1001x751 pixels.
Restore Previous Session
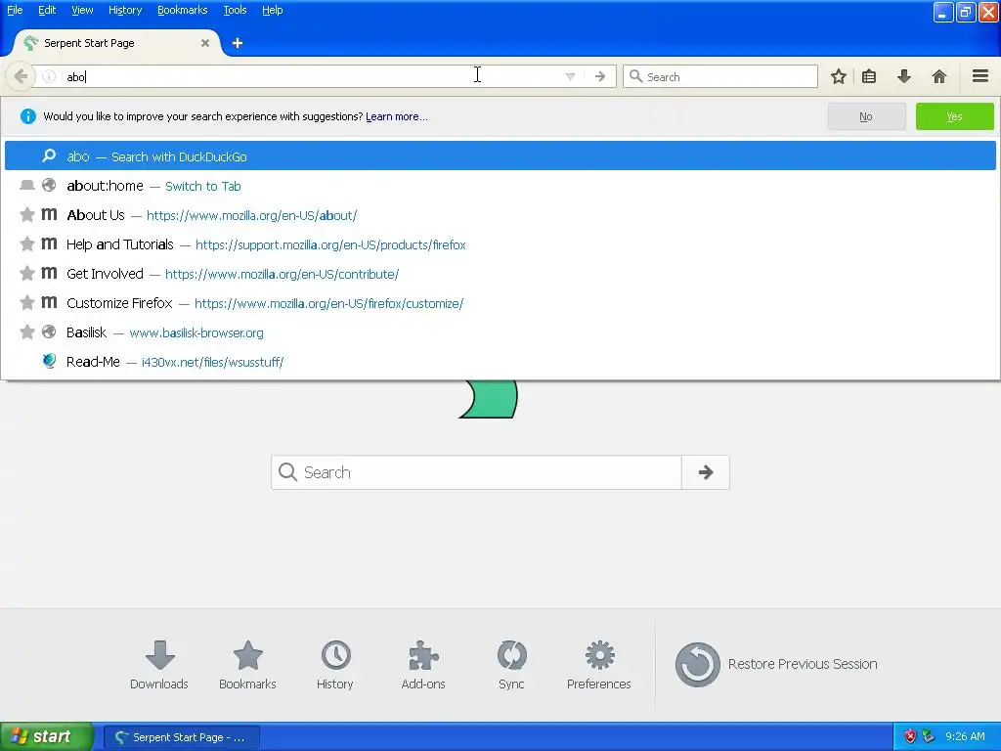coord(776,664)
